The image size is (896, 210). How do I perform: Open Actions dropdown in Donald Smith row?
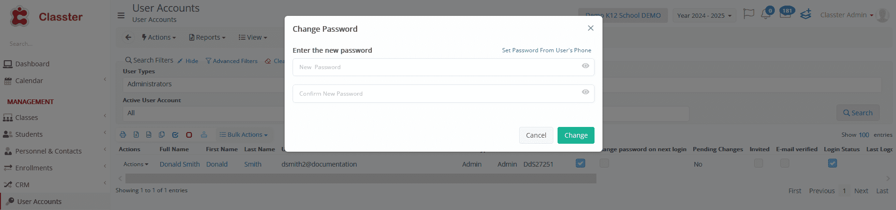pyautogui.click(x=136, y=164)
